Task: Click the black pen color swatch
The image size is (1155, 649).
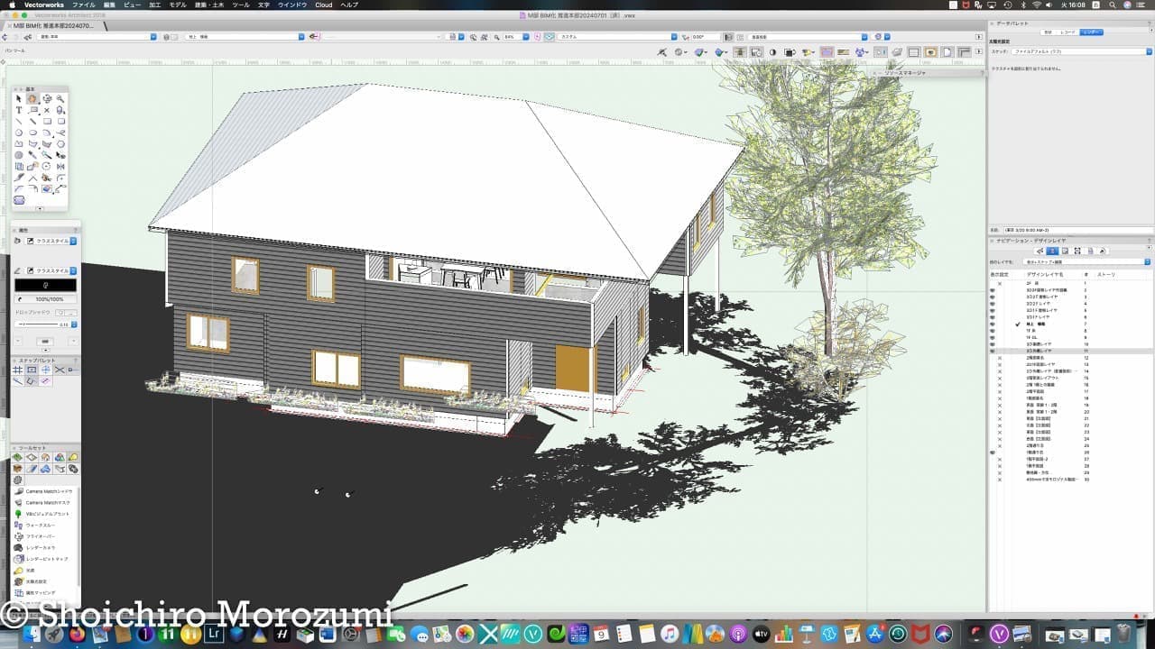Action: (45, 285)
